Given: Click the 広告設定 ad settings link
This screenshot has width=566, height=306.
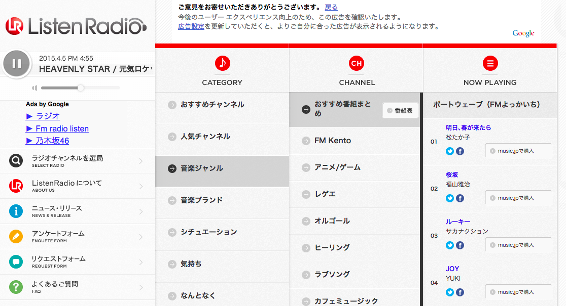Looking at the screenshot, I should [191, 26].
